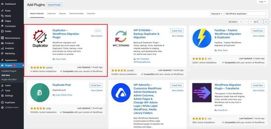The width and height of the screenshot is (271, 129).
Task: Click the Plugins update count badge
Action: [x=14, y=65]
